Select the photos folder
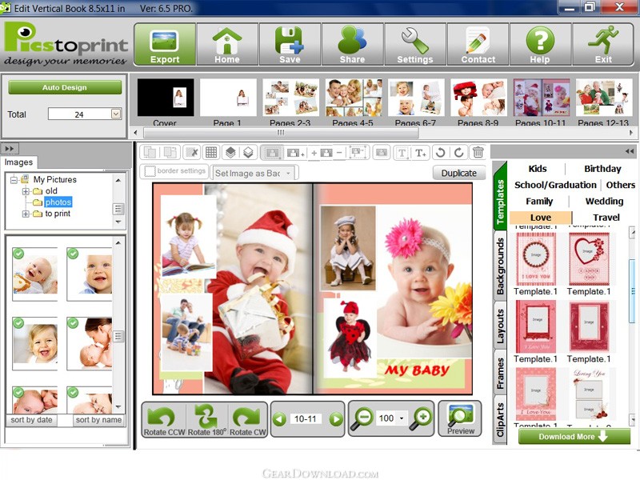This screenshot has width=640, height=480. 58,202
